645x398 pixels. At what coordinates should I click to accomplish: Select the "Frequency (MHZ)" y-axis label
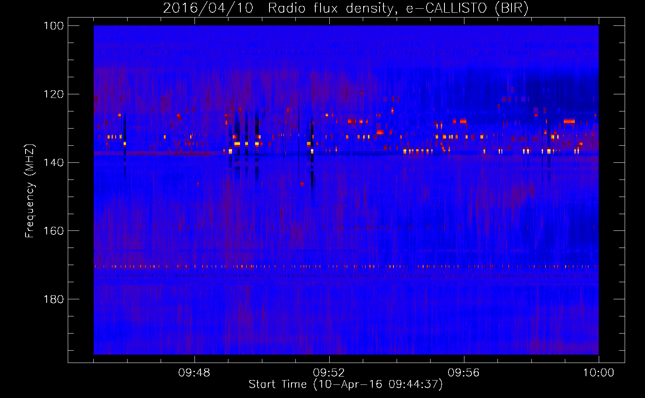click(x=30, y=191)
